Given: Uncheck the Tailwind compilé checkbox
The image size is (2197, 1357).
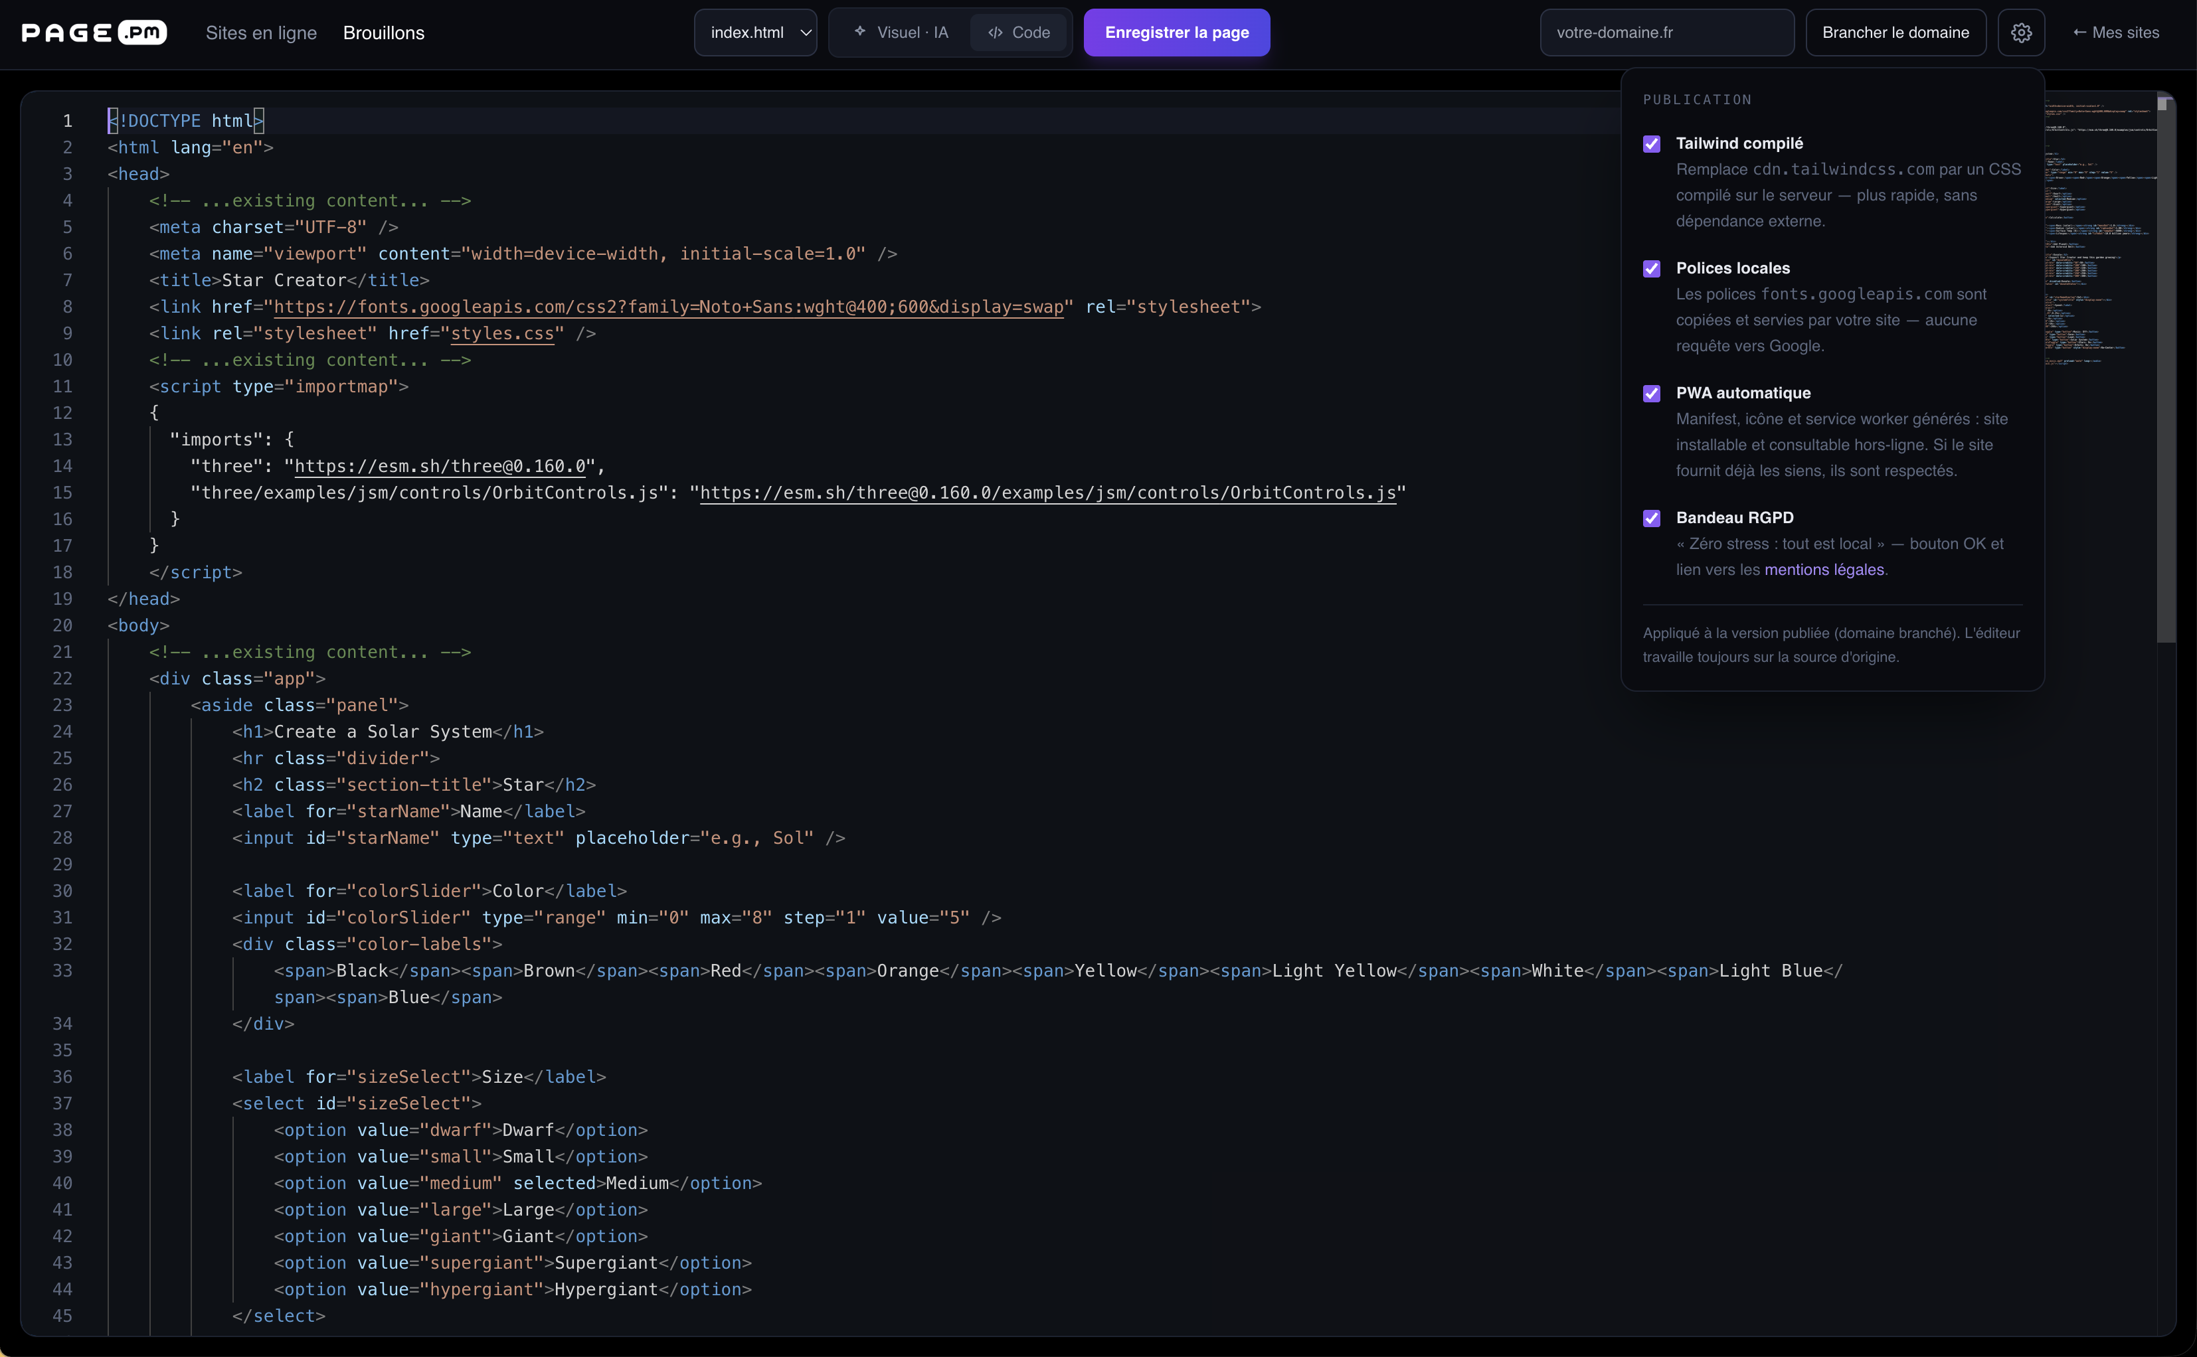Looking at the screenshot, I should 1651,143.
